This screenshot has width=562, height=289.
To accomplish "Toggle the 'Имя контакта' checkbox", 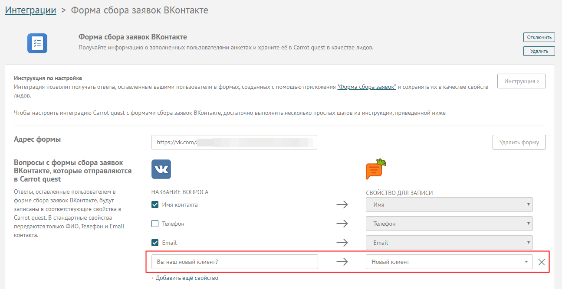I will point(155,205).
